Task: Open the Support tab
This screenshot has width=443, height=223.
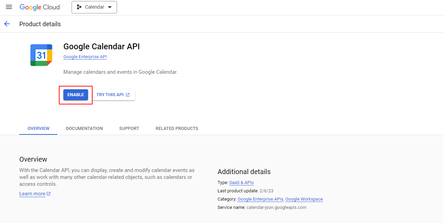Action: (129, 128)
